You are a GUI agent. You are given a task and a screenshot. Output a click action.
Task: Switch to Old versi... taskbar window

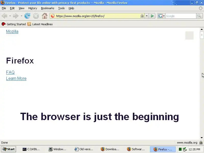click(x=84, y=149)
